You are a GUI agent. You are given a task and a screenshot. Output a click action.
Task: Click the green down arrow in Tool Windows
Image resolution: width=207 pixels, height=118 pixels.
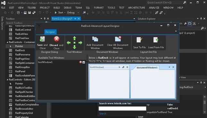coord(74,47)
